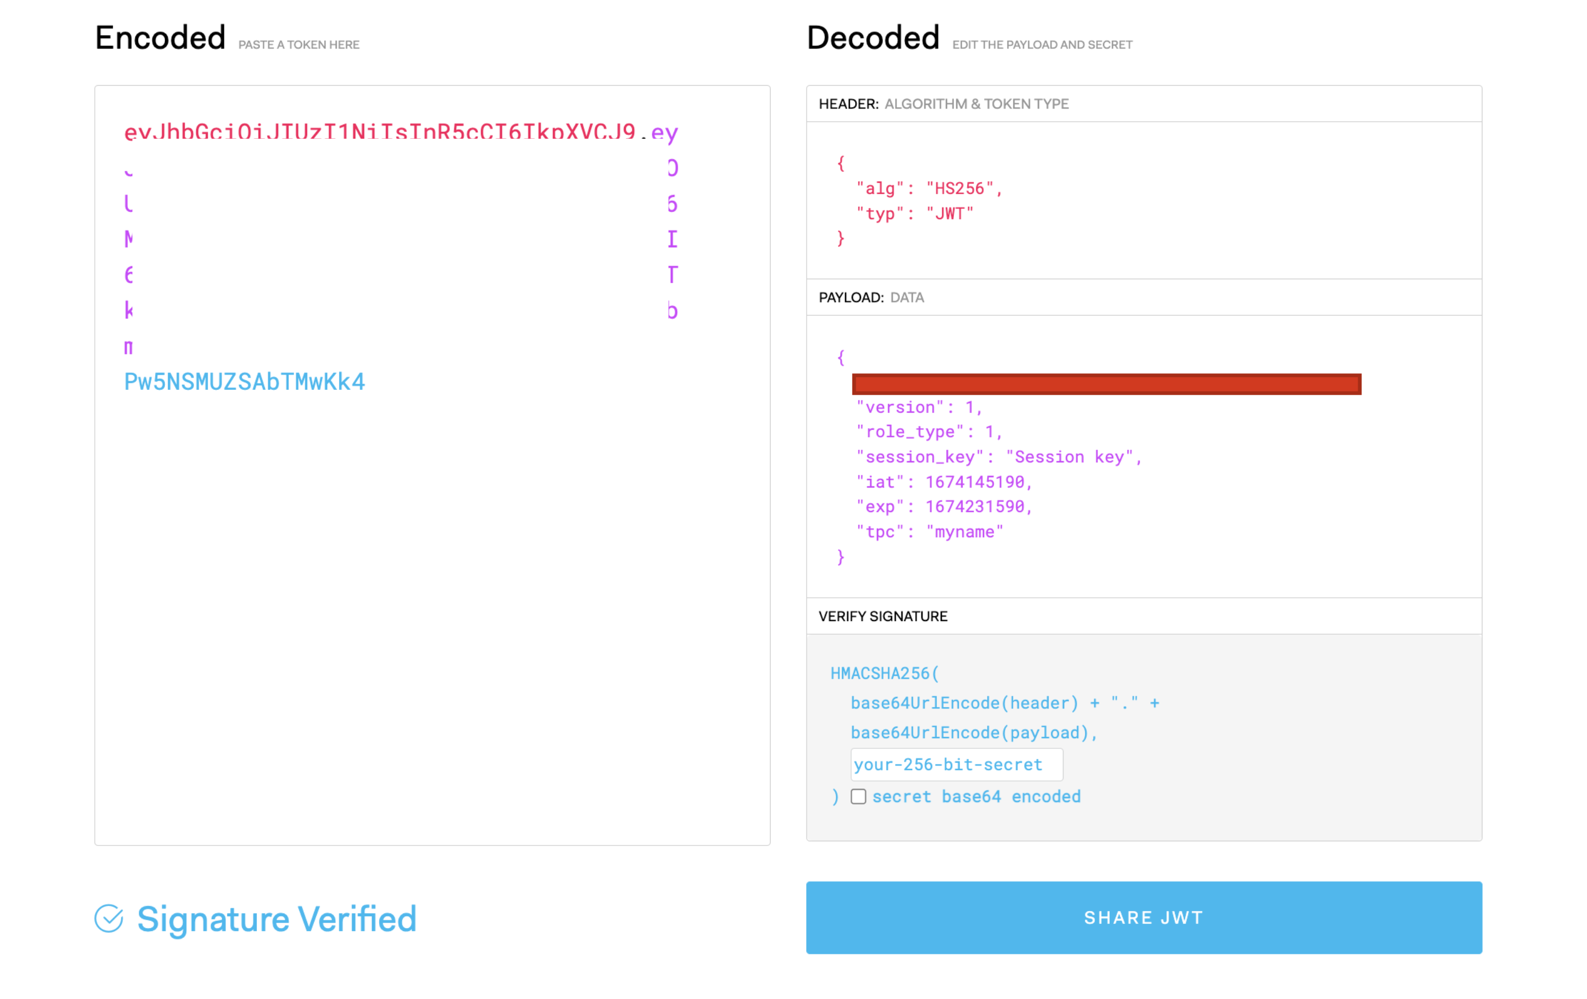Click the your-256-bit-secret input field
1587x999 pixels.
(956, 764)
